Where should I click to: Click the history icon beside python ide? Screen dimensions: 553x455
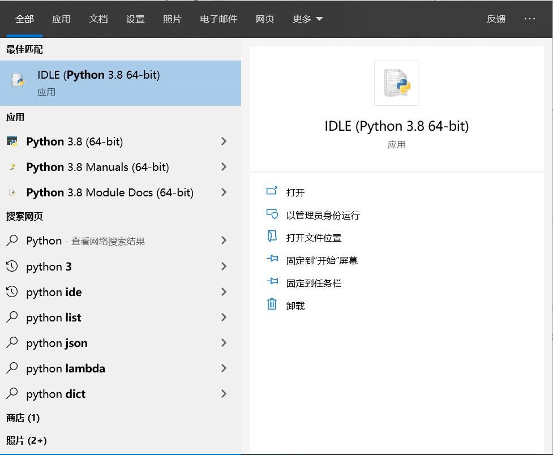click(x=12, y=291)
